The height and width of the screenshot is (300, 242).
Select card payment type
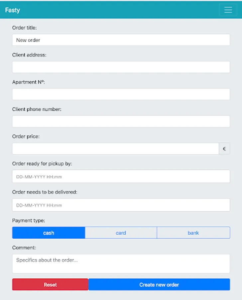(x=121, y=233)
